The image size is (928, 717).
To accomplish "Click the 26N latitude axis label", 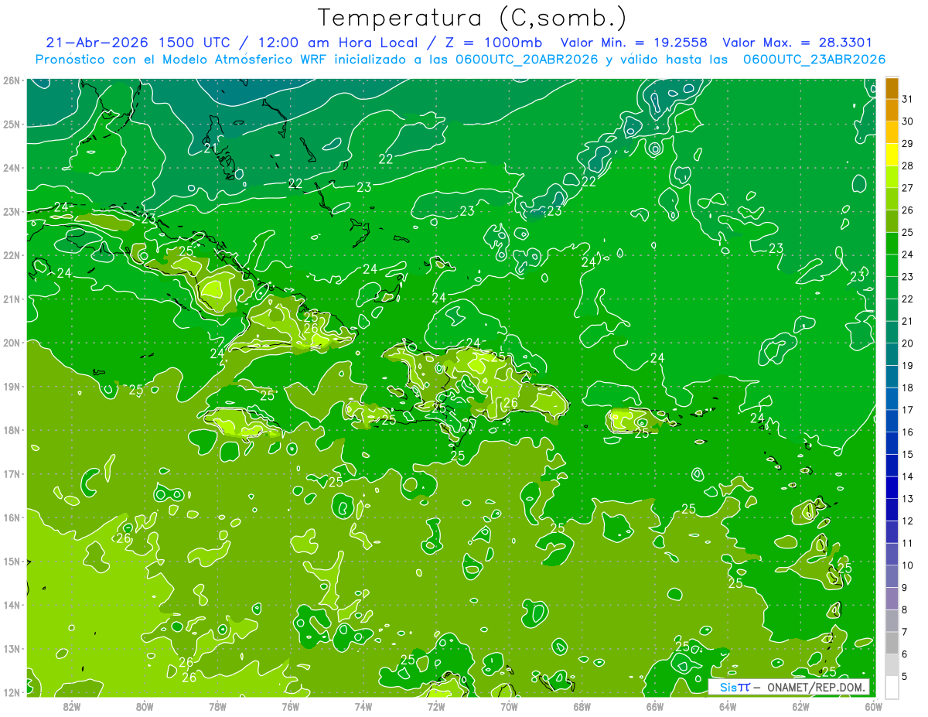I will pos(11,80).
